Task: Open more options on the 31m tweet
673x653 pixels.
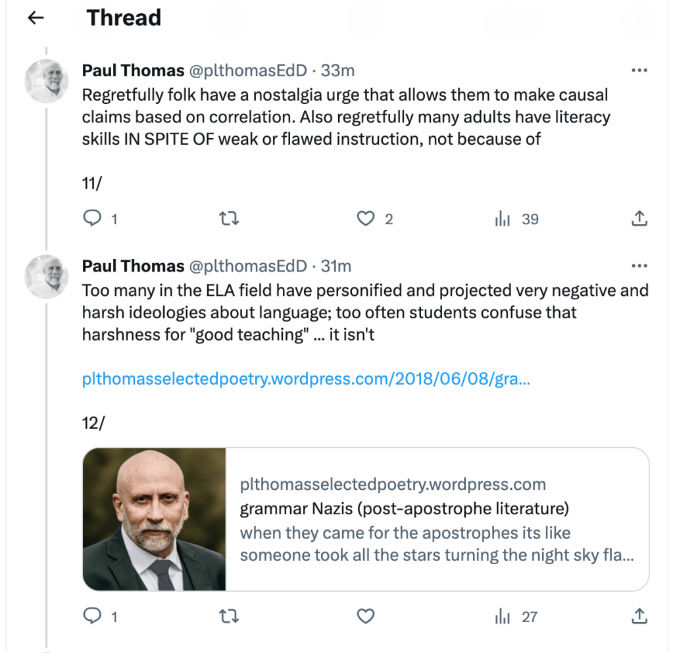Action: tap(639, 266)
